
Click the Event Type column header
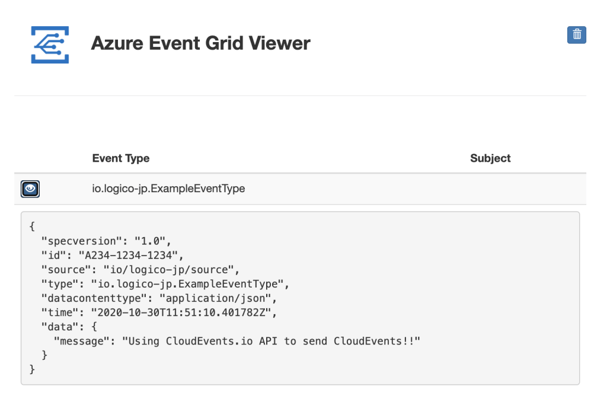point(121,158)
